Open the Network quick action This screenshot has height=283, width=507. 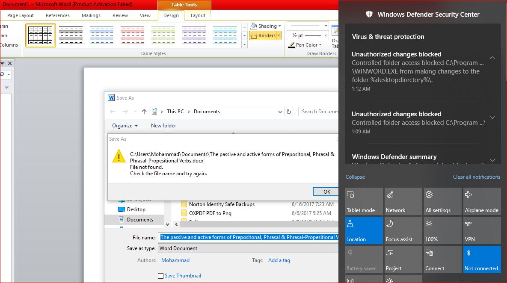coord(403,201)
